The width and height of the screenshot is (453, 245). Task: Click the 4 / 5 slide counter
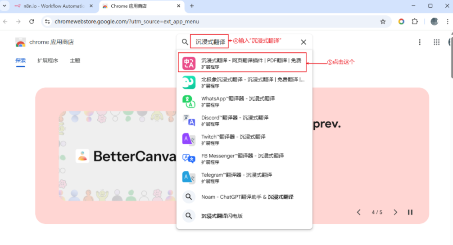click(377, 212)
